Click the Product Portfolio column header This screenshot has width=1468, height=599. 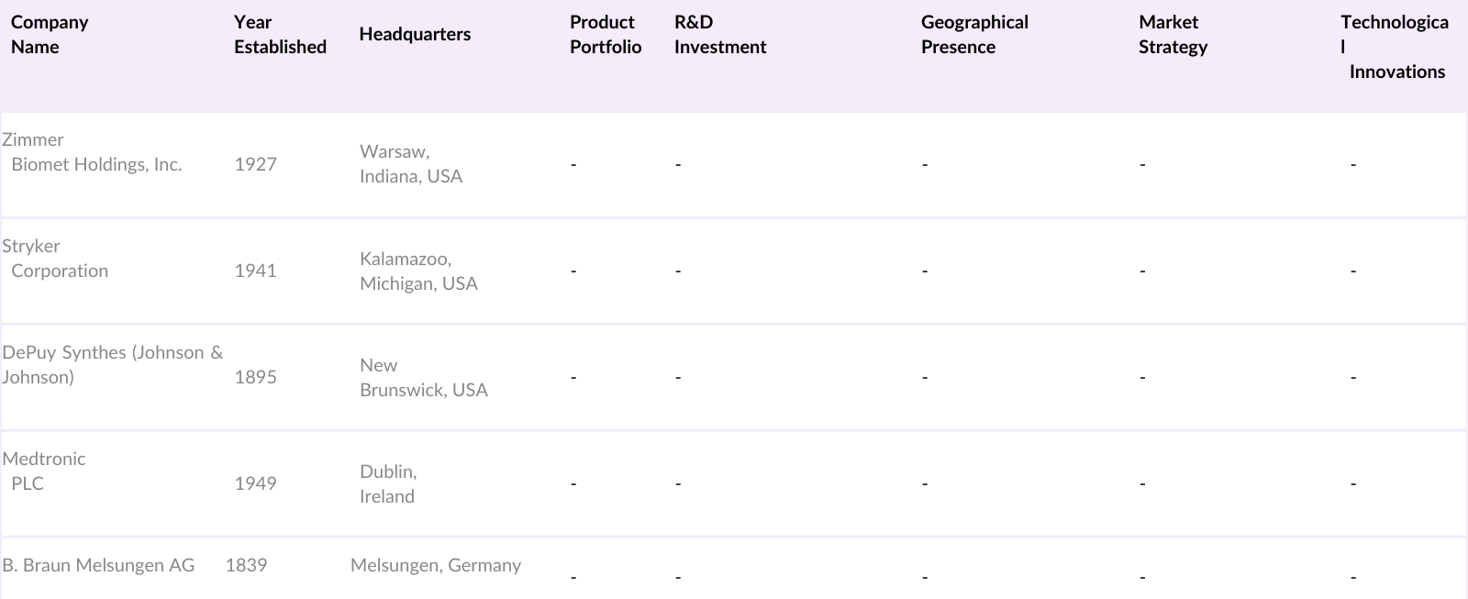point(606,35)
